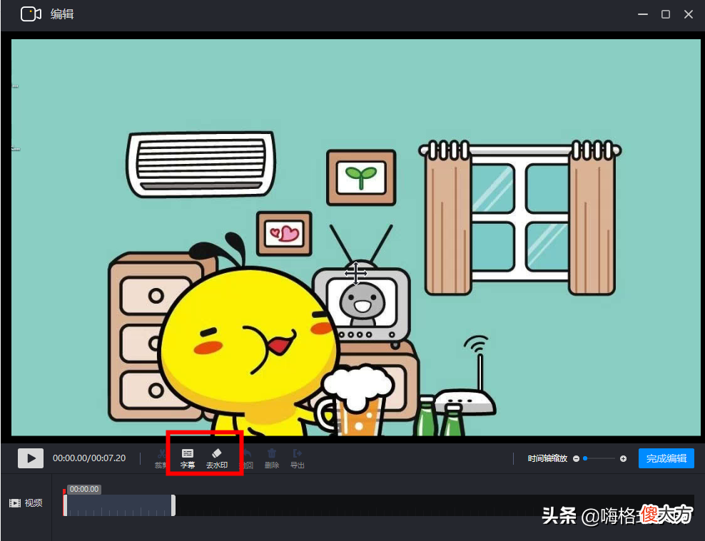
Task: Click the cartoon video preview canvas
Action: (x=355, y=237)
